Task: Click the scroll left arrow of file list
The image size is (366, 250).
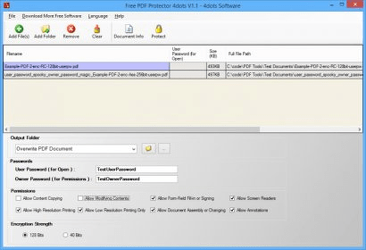Action: click(x=6, y=129)
